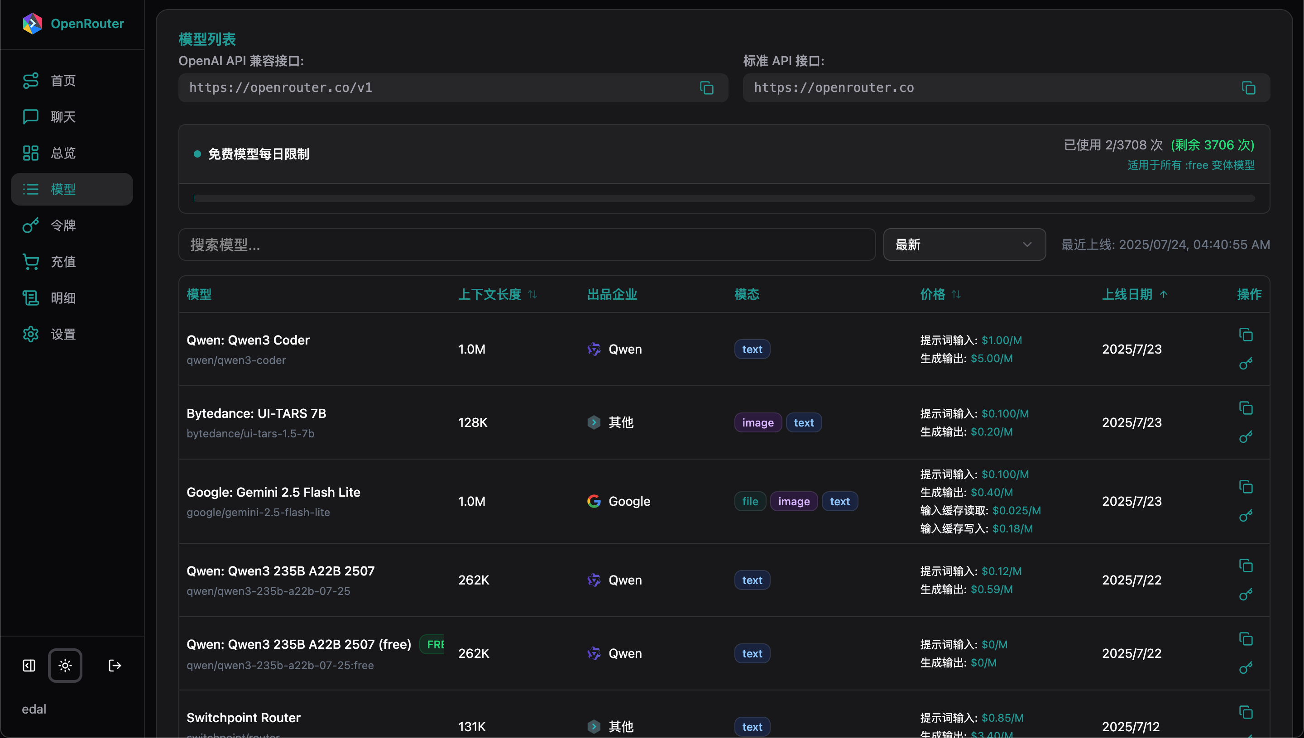
Task: Click the Qwen: Qwen3 Coder model name
Action: pyautogui.click(x=248, y=340)
